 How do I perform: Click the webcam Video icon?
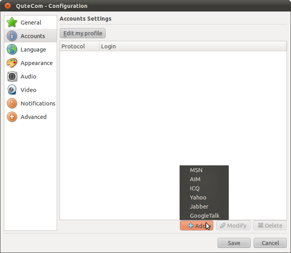point(12,90)
